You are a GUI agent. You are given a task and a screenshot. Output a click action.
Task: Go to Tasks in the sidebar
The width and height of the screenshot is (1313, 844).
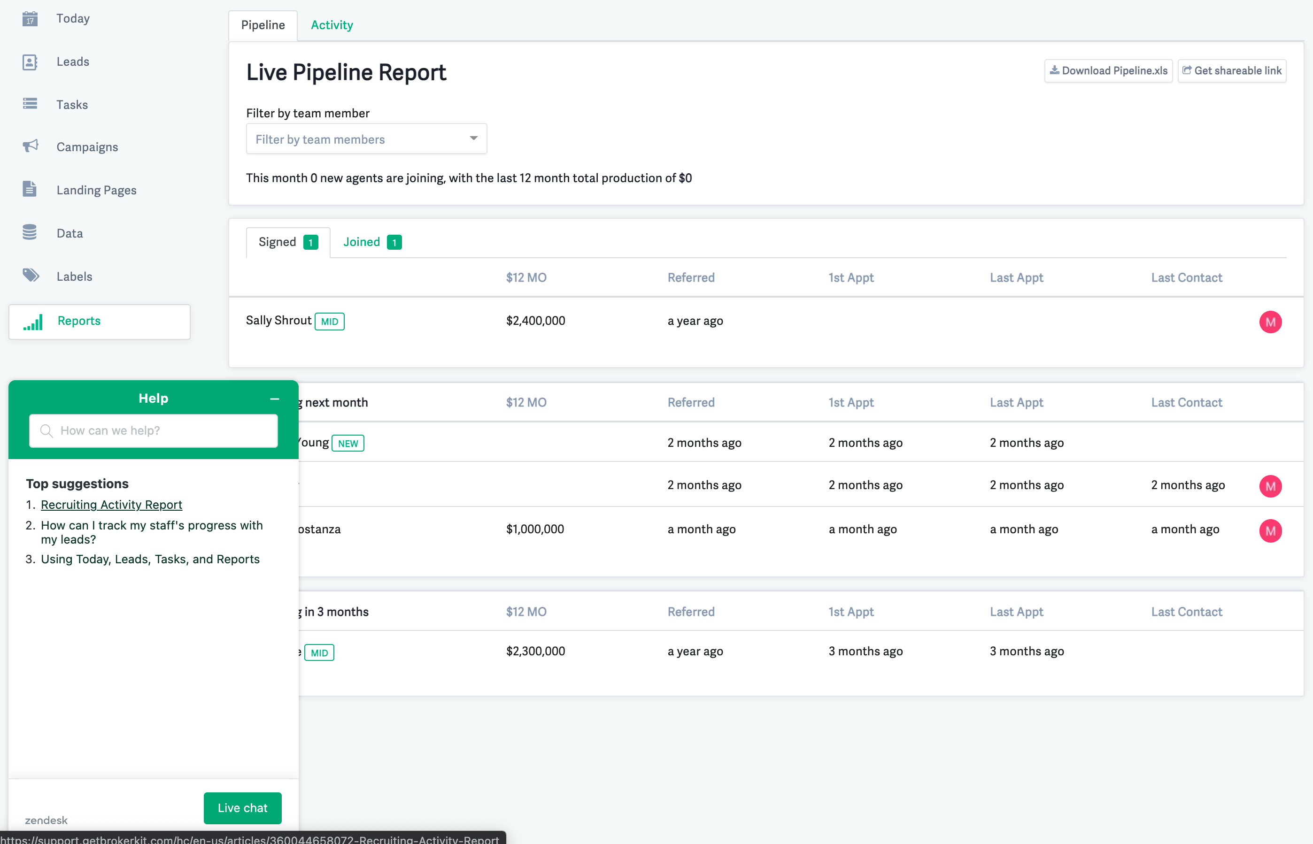coord(72,105)
